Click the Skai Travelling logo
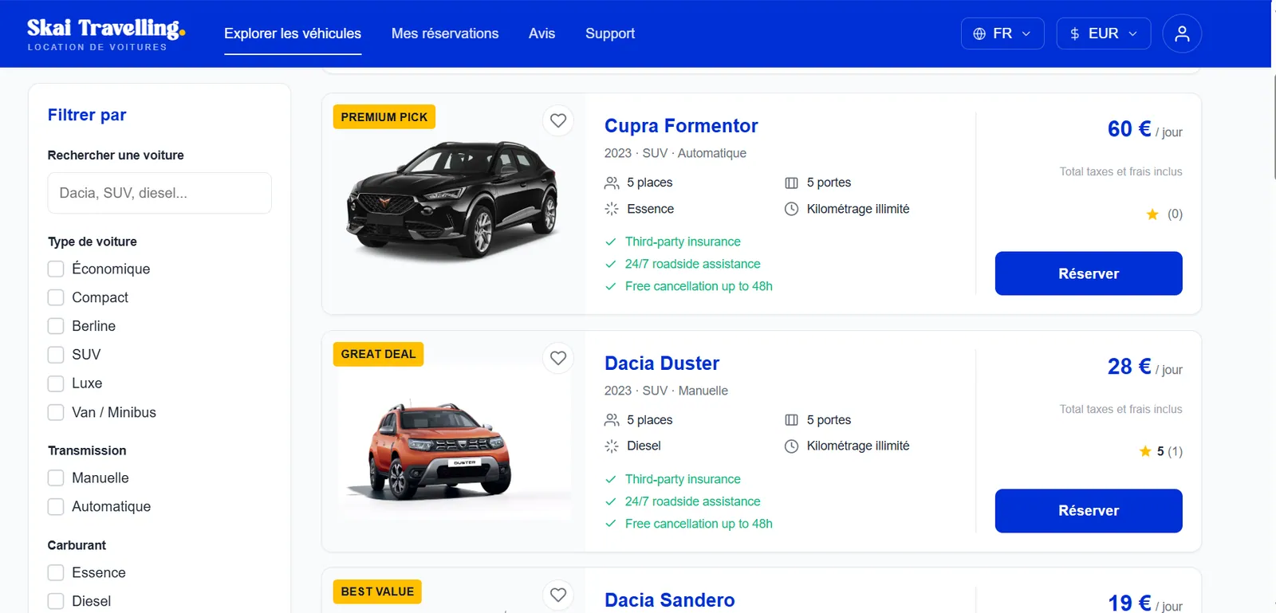Image resolution: width=1276 pixels, height=613 pixels. pyautogui.click(x=106, y=34)
